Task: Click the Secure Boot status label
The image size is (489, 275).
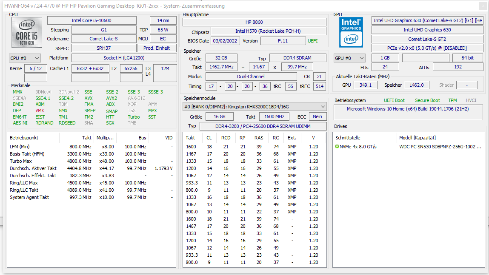Action: (x=427, y=100)
